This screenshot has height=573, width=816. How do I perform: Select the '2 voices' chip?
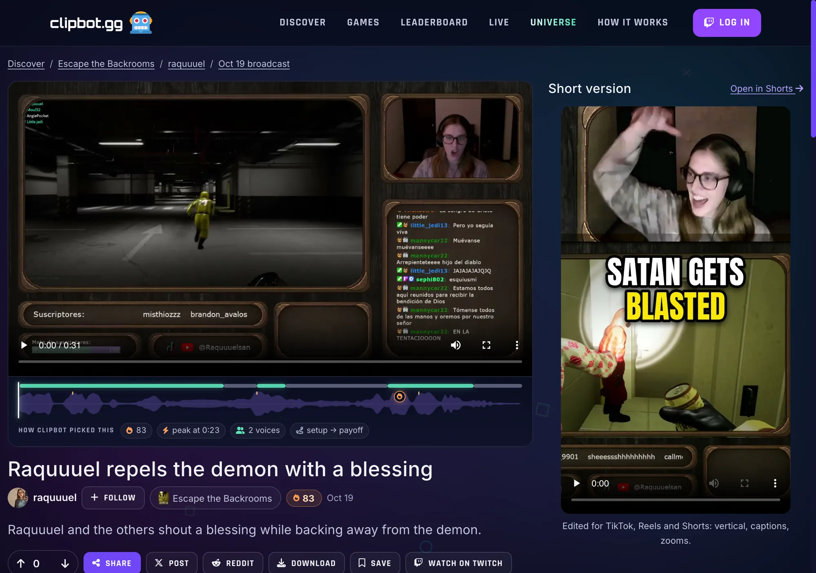258,430
